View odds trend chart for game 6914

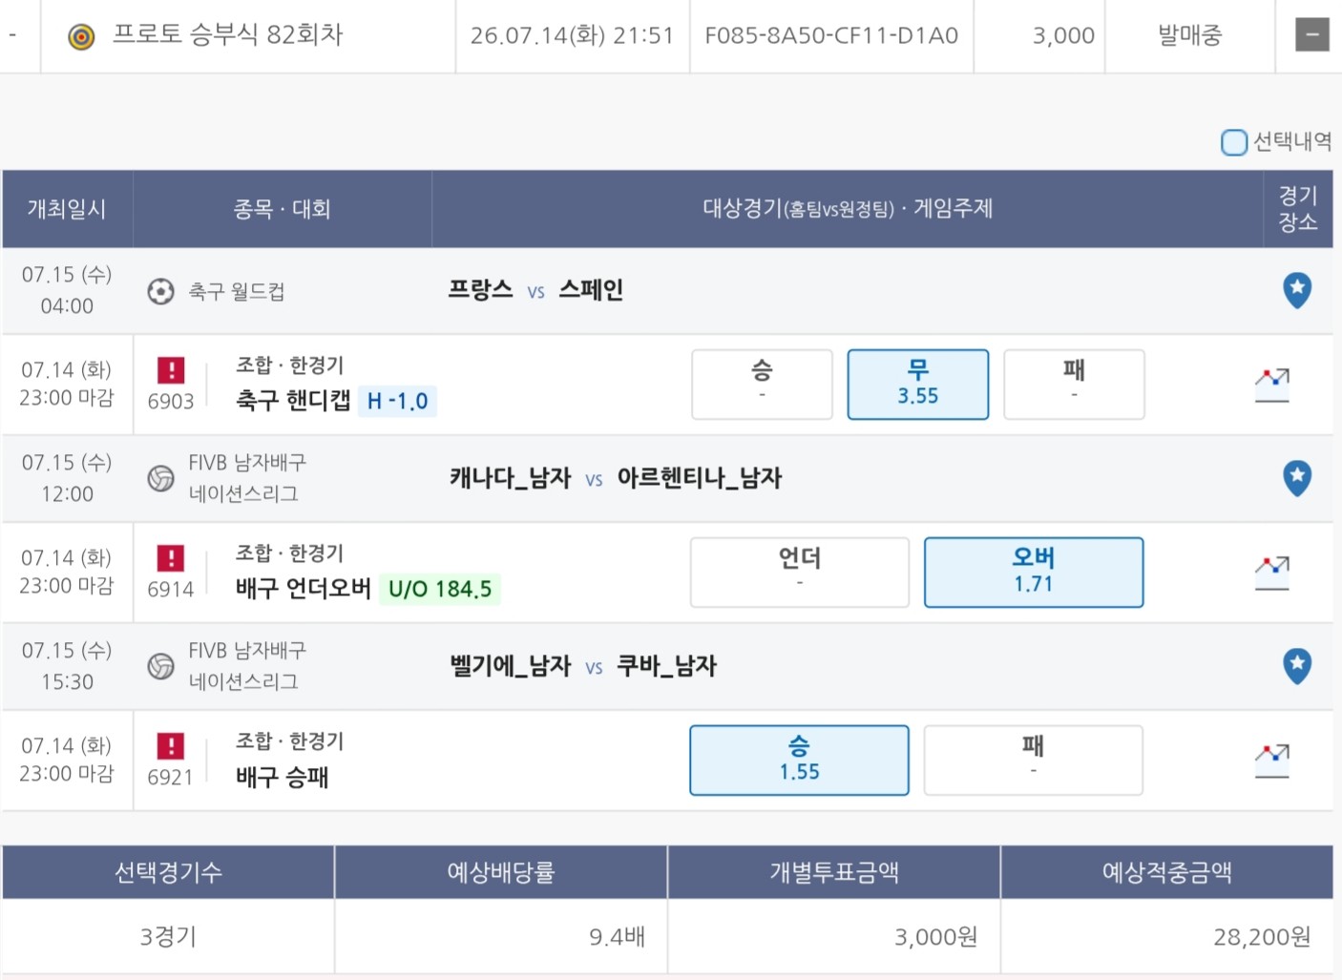(x=1271, y=573)
